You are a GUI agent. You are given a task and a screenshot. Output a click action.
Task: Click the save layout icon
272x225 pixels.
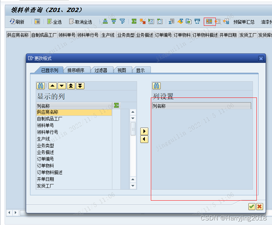226,21
